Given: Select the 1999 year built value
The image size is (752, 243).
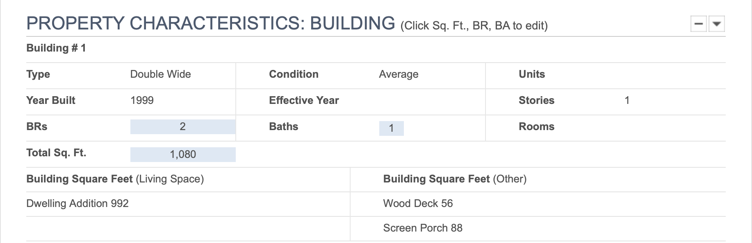Looking at the screenshot, I should point(142,101).
